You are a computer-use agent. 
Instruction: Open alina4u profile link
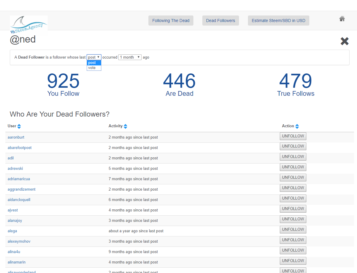pos(14,252)
